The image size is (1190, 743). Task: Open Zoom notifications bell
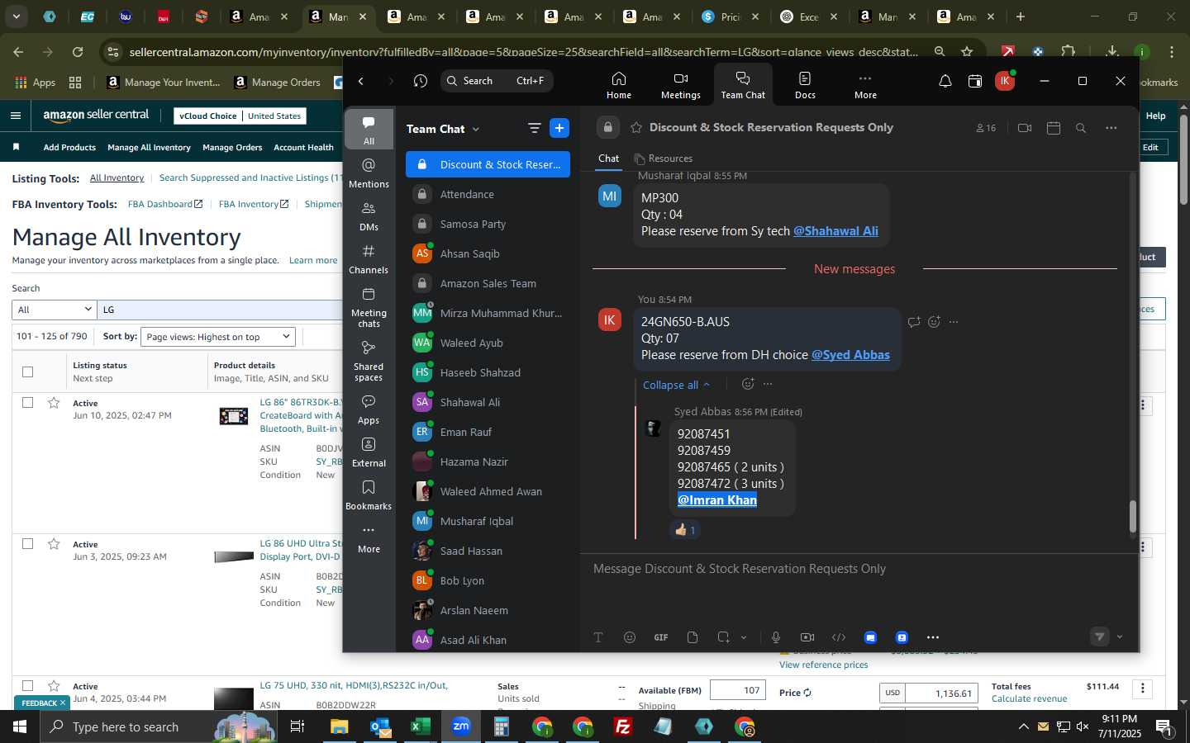[x=945, y=81]
